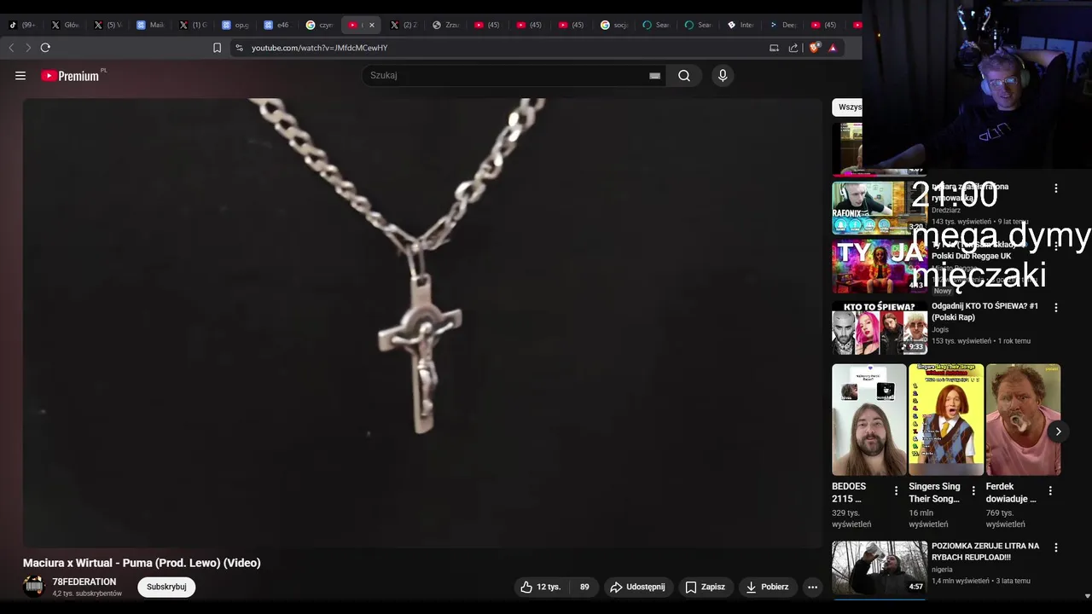Open the 78FEDERATION channel avatar

[34, 587]
